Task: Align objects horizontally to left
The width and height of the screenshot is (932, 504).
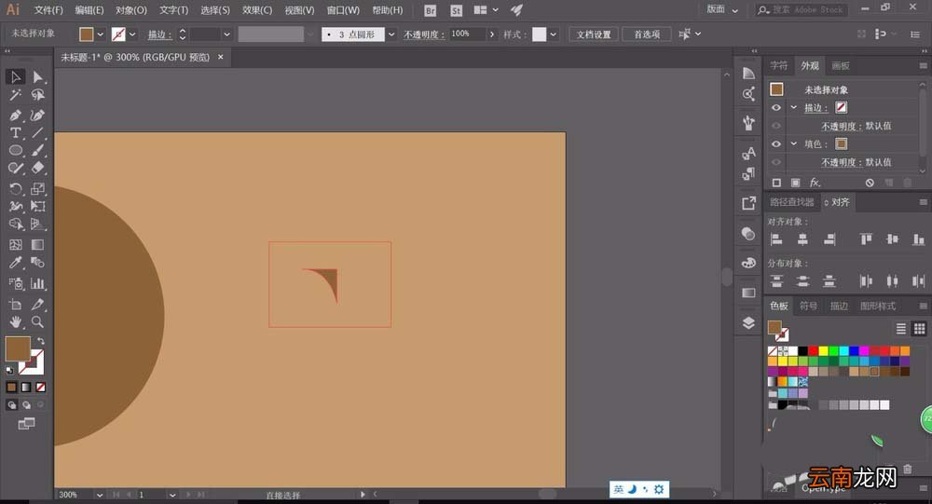Action: 776,239
